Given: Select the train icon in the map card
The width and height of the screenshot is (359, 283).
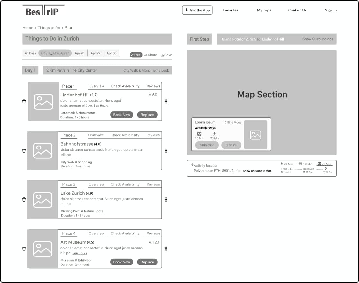Looking at the screenshot, I should tap(199, 134).
